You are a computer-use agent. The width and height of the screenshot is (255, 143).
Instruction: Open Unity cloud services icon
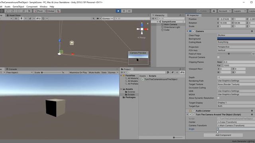pyautogui.click(x=214, y=11)
